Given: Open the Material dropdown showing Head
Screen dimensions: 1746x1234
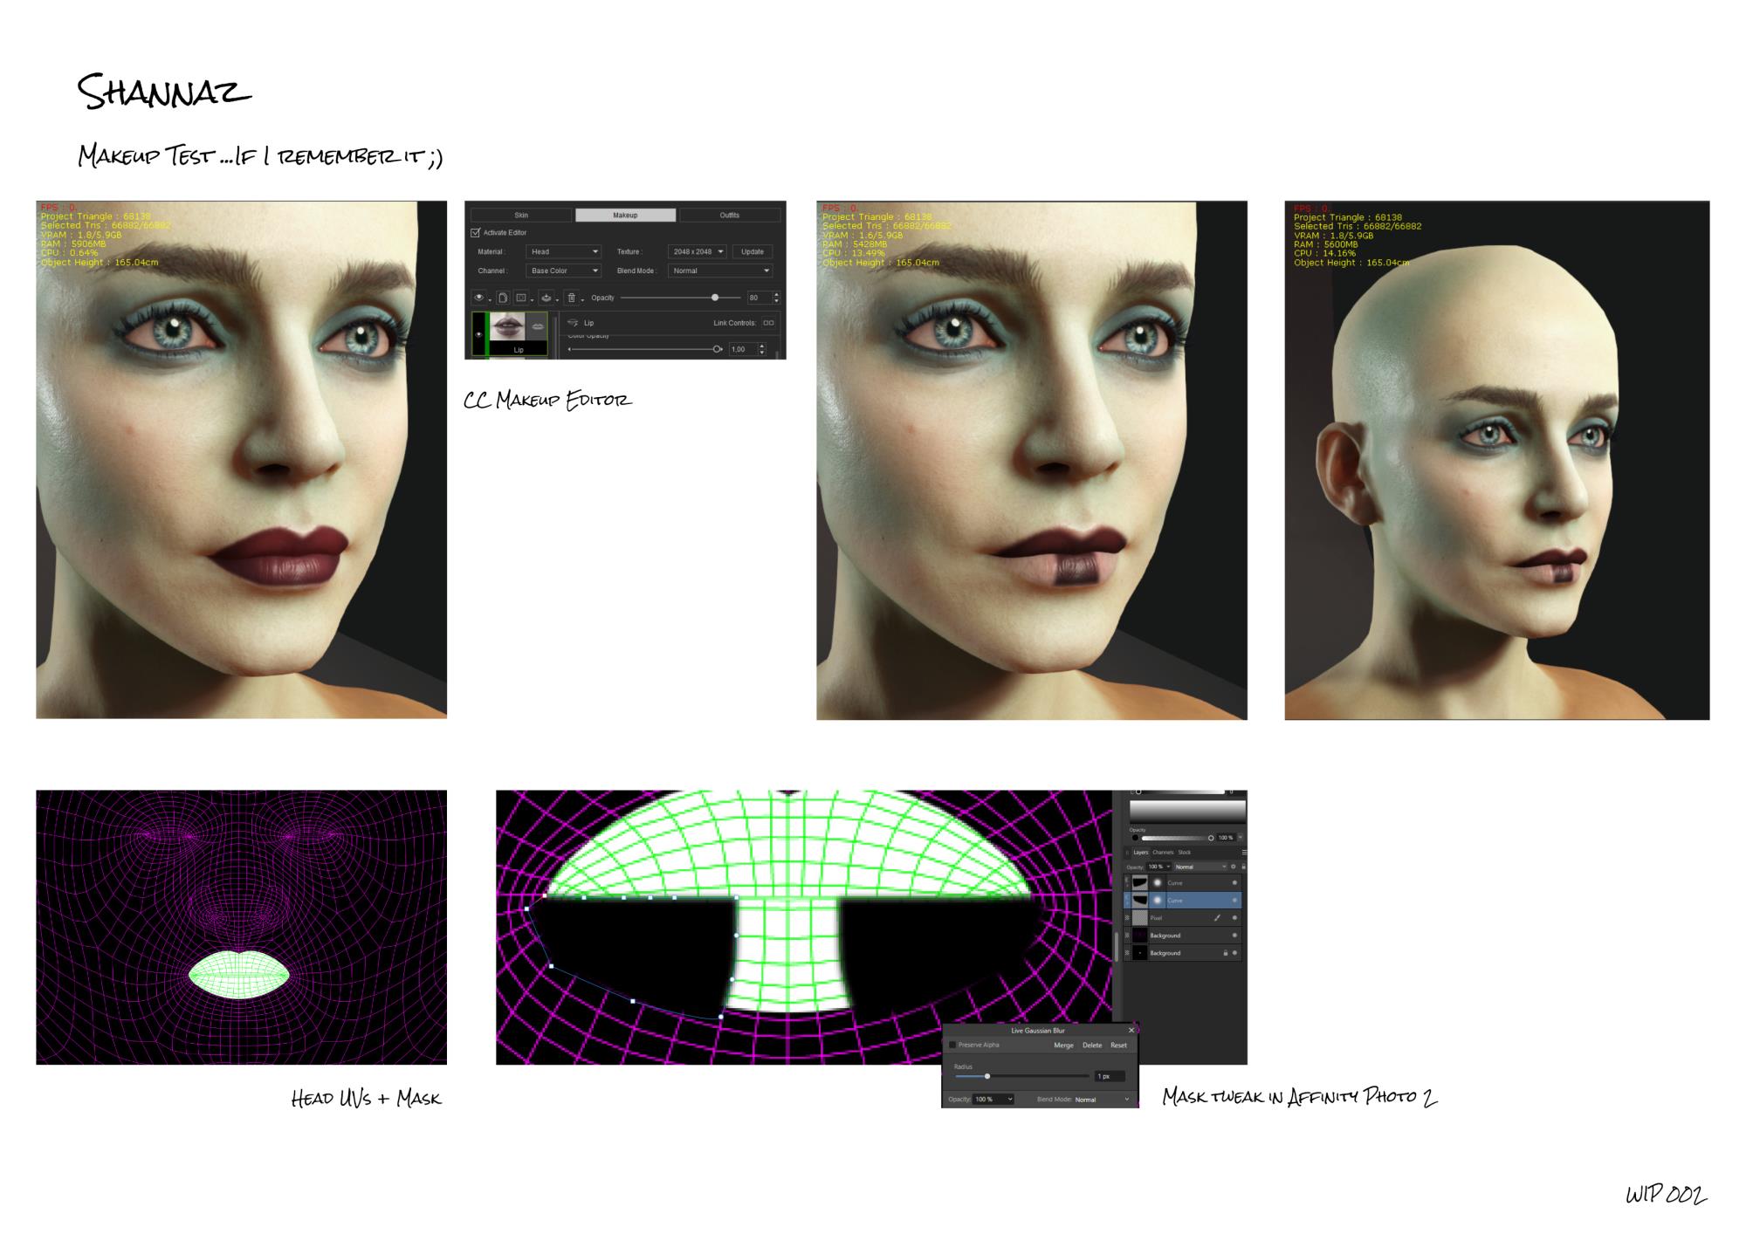Looking at the screenshot, I should click(563, 251).
